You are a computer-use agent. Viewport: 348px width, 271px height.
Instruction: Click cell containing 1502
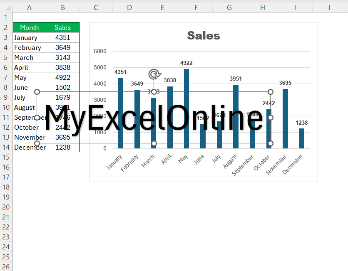(x=62, y=87)
